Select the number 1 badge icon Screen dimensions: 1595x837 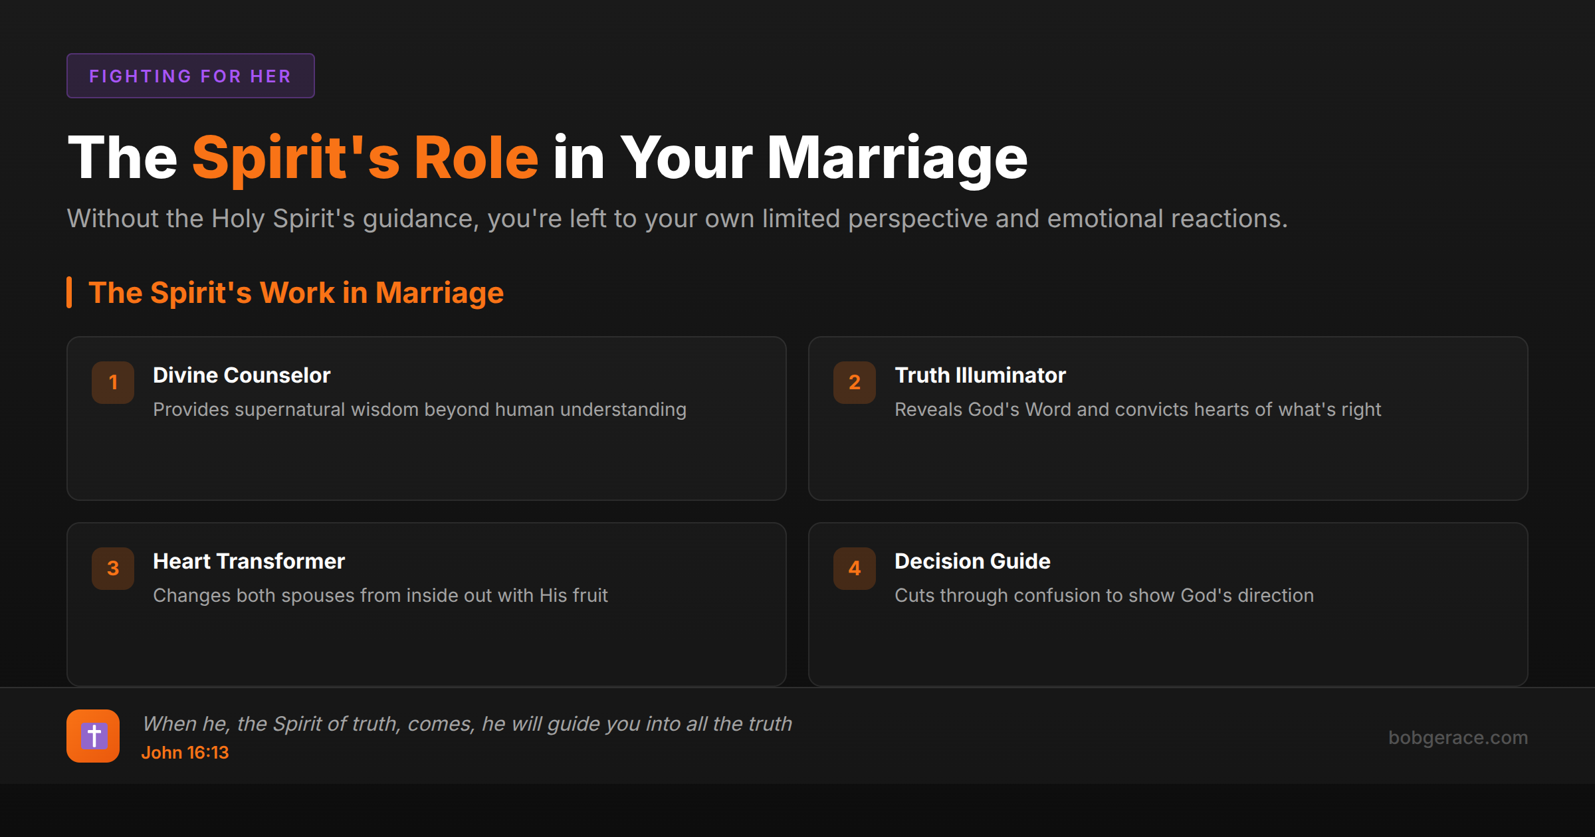click(x=112, y=382)
